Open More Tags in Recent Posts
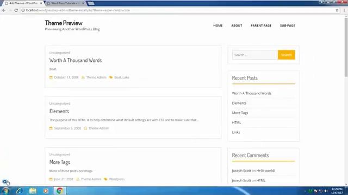Image resolution: width=348 pixels, height=195 pixels. click(x=240, y=113)
